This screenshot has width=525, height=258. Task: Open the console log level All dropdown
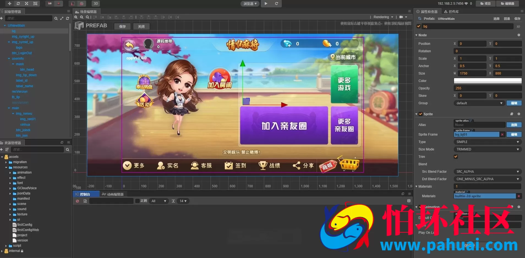pos(159,201)
